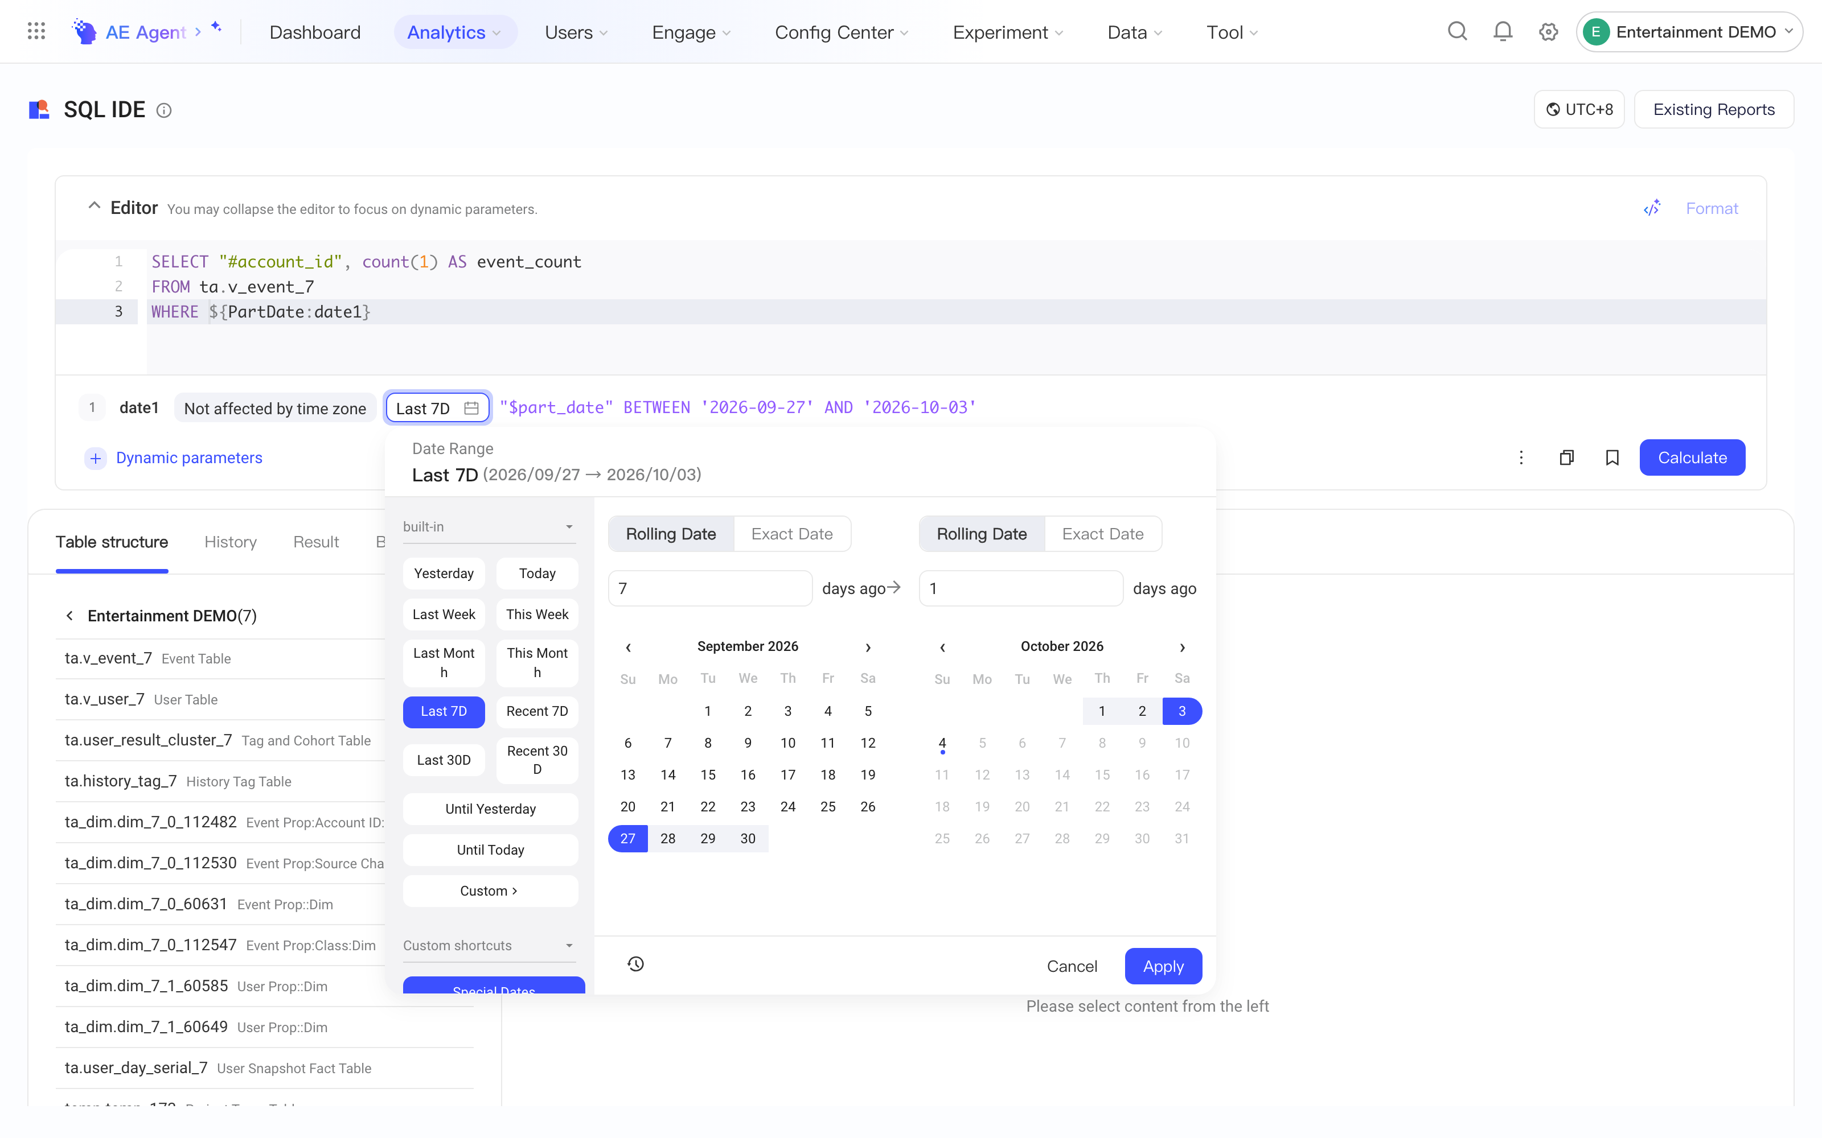Switch to the History tab
1822x1138 pixels.
pyautogui.click(x=231, y=542)
